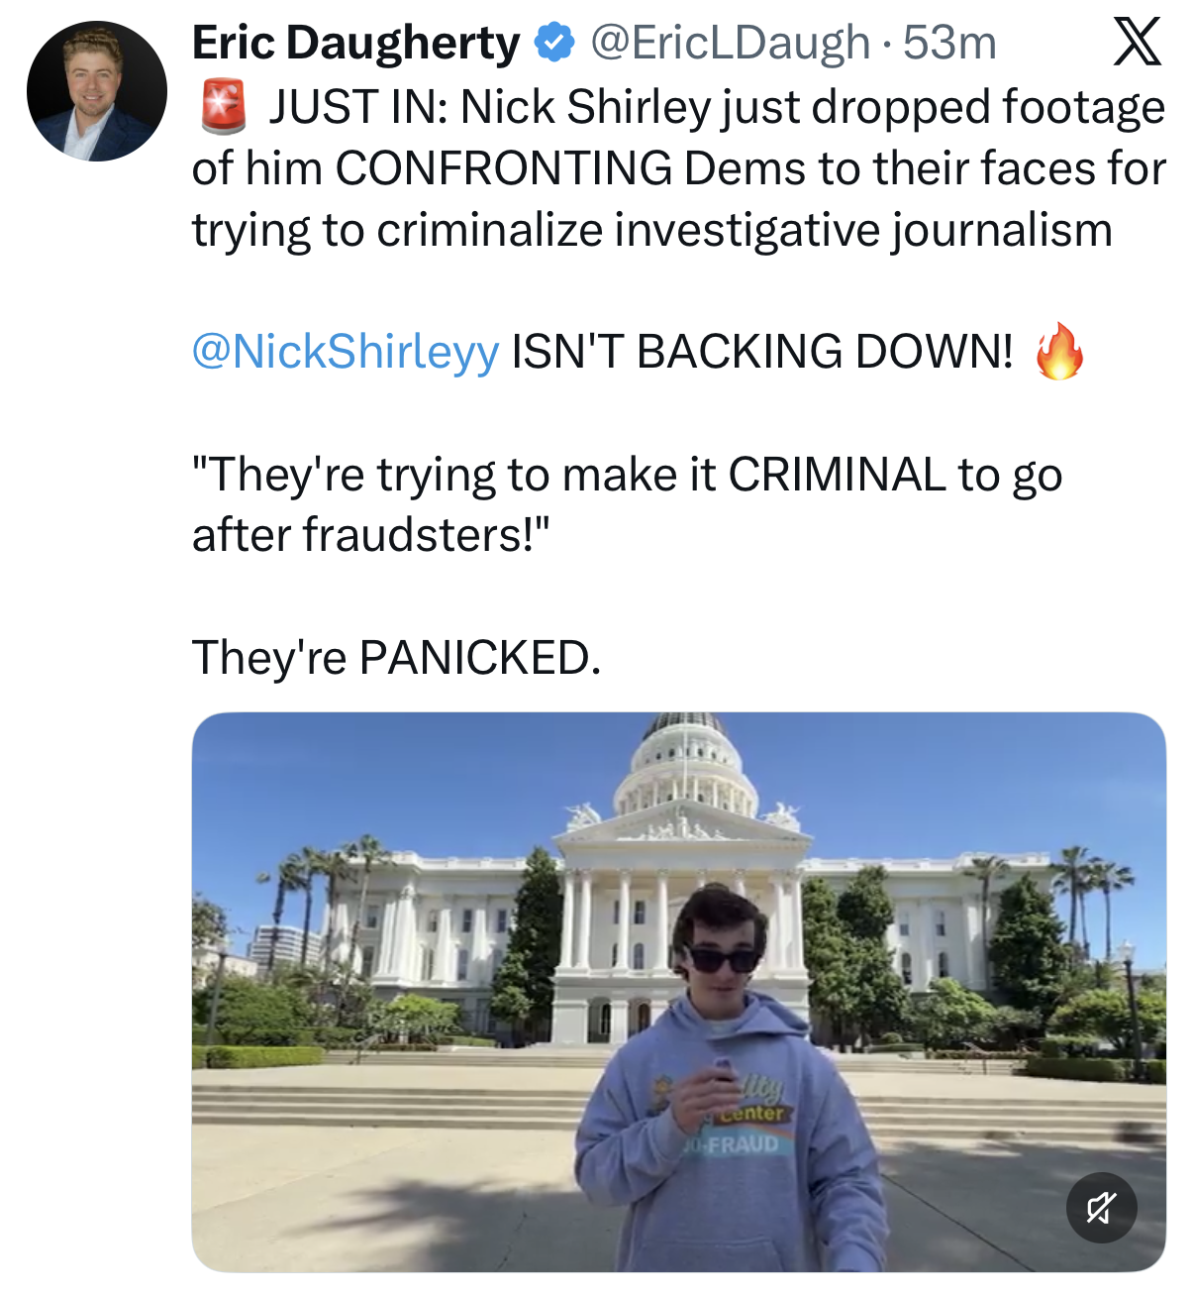The width and height of the screenshot is (1194, 1295).
Task: Click the "trying to criminalize investigative journalism" line
Action: tap(651, 230)
